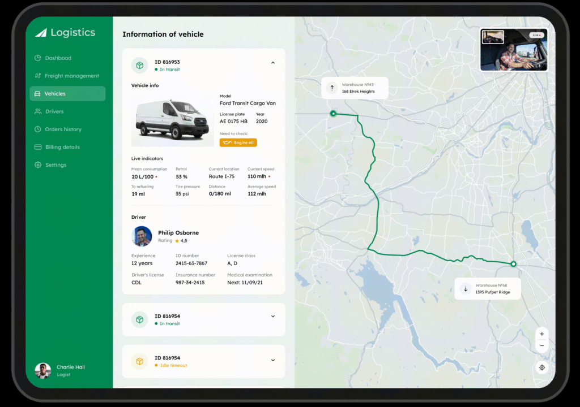Screen dimensions: 580x407
Task: Collapse the ID 816953 vehicle card
Action: point(272,63)
